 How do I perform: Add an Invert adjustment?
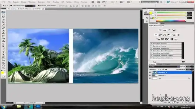158,39
